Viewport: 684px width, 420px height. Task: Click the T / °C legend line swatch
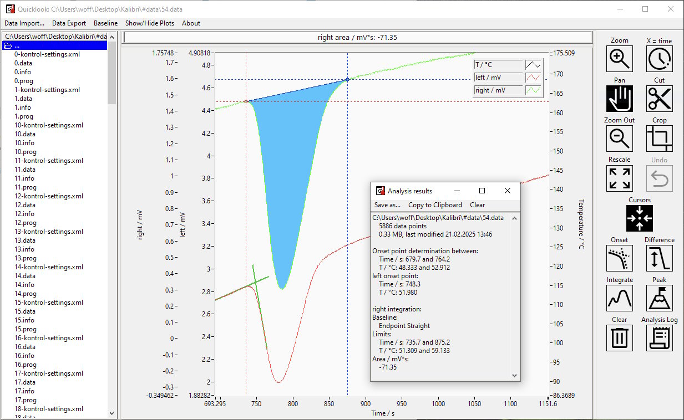533,65
